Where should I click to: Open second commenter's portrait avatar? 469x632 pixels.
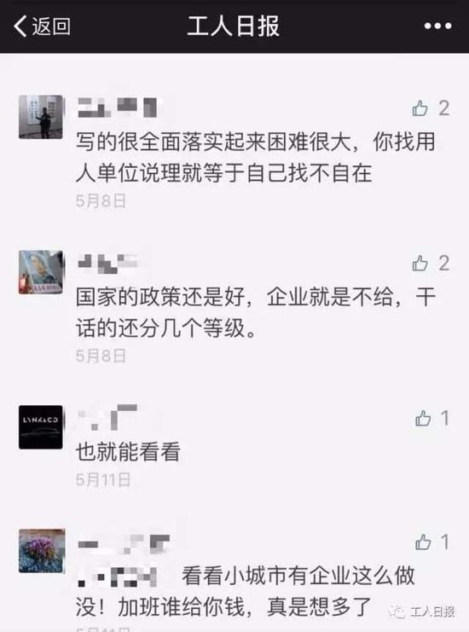[x=41, y=272]
